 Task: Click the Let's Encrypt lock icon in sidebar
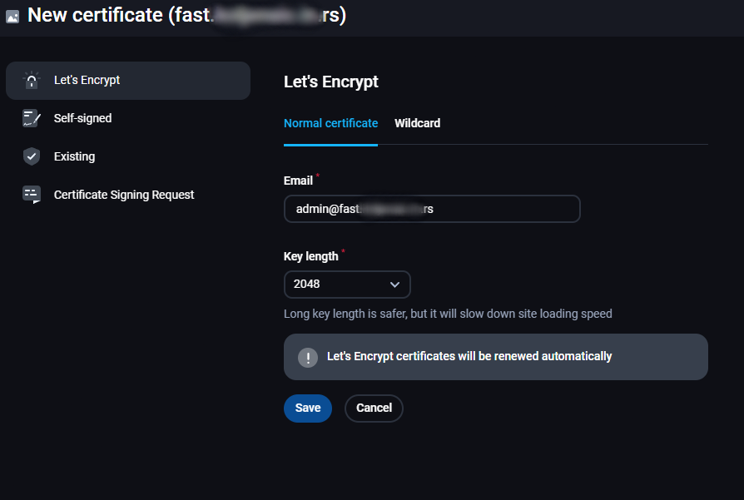click(32, 80)
